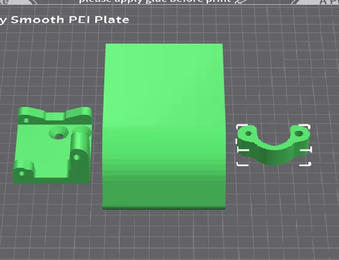339x260 pixels.
Task: Click top-left selection corner marker around clamp
Action: coord(242,127)
